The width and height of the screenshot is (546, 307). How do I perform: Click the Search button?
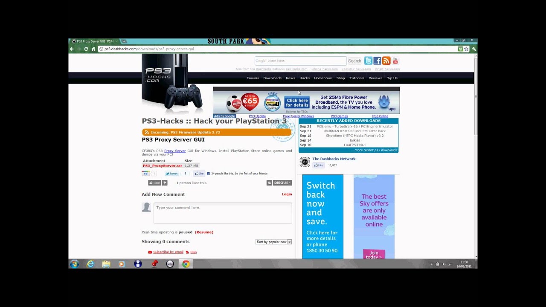coord(354,61)
